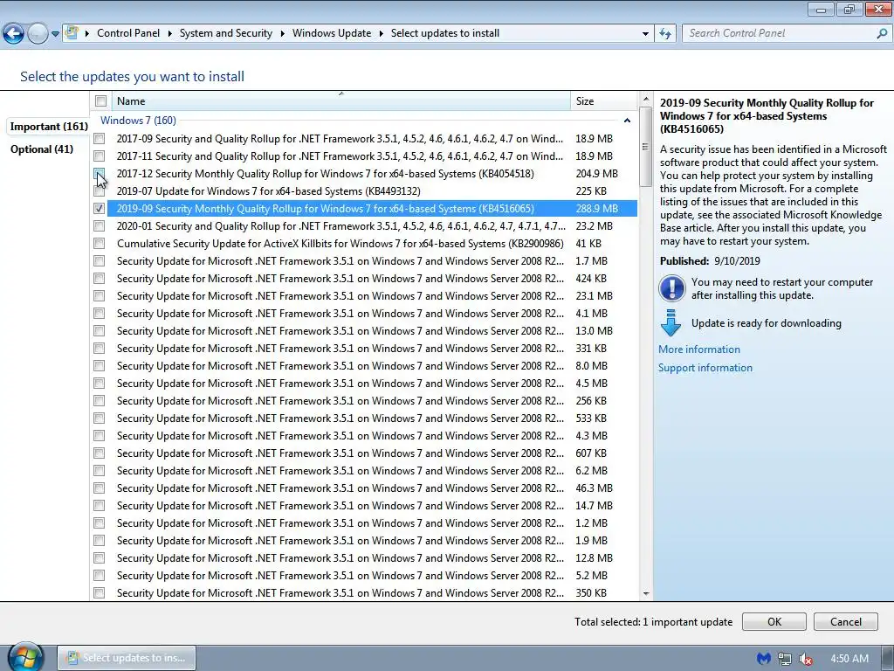The image size is (894, 671).
Task: Check the 23.1 MB .NET security update
Action: pyautogui.click(x=100, y=296)
